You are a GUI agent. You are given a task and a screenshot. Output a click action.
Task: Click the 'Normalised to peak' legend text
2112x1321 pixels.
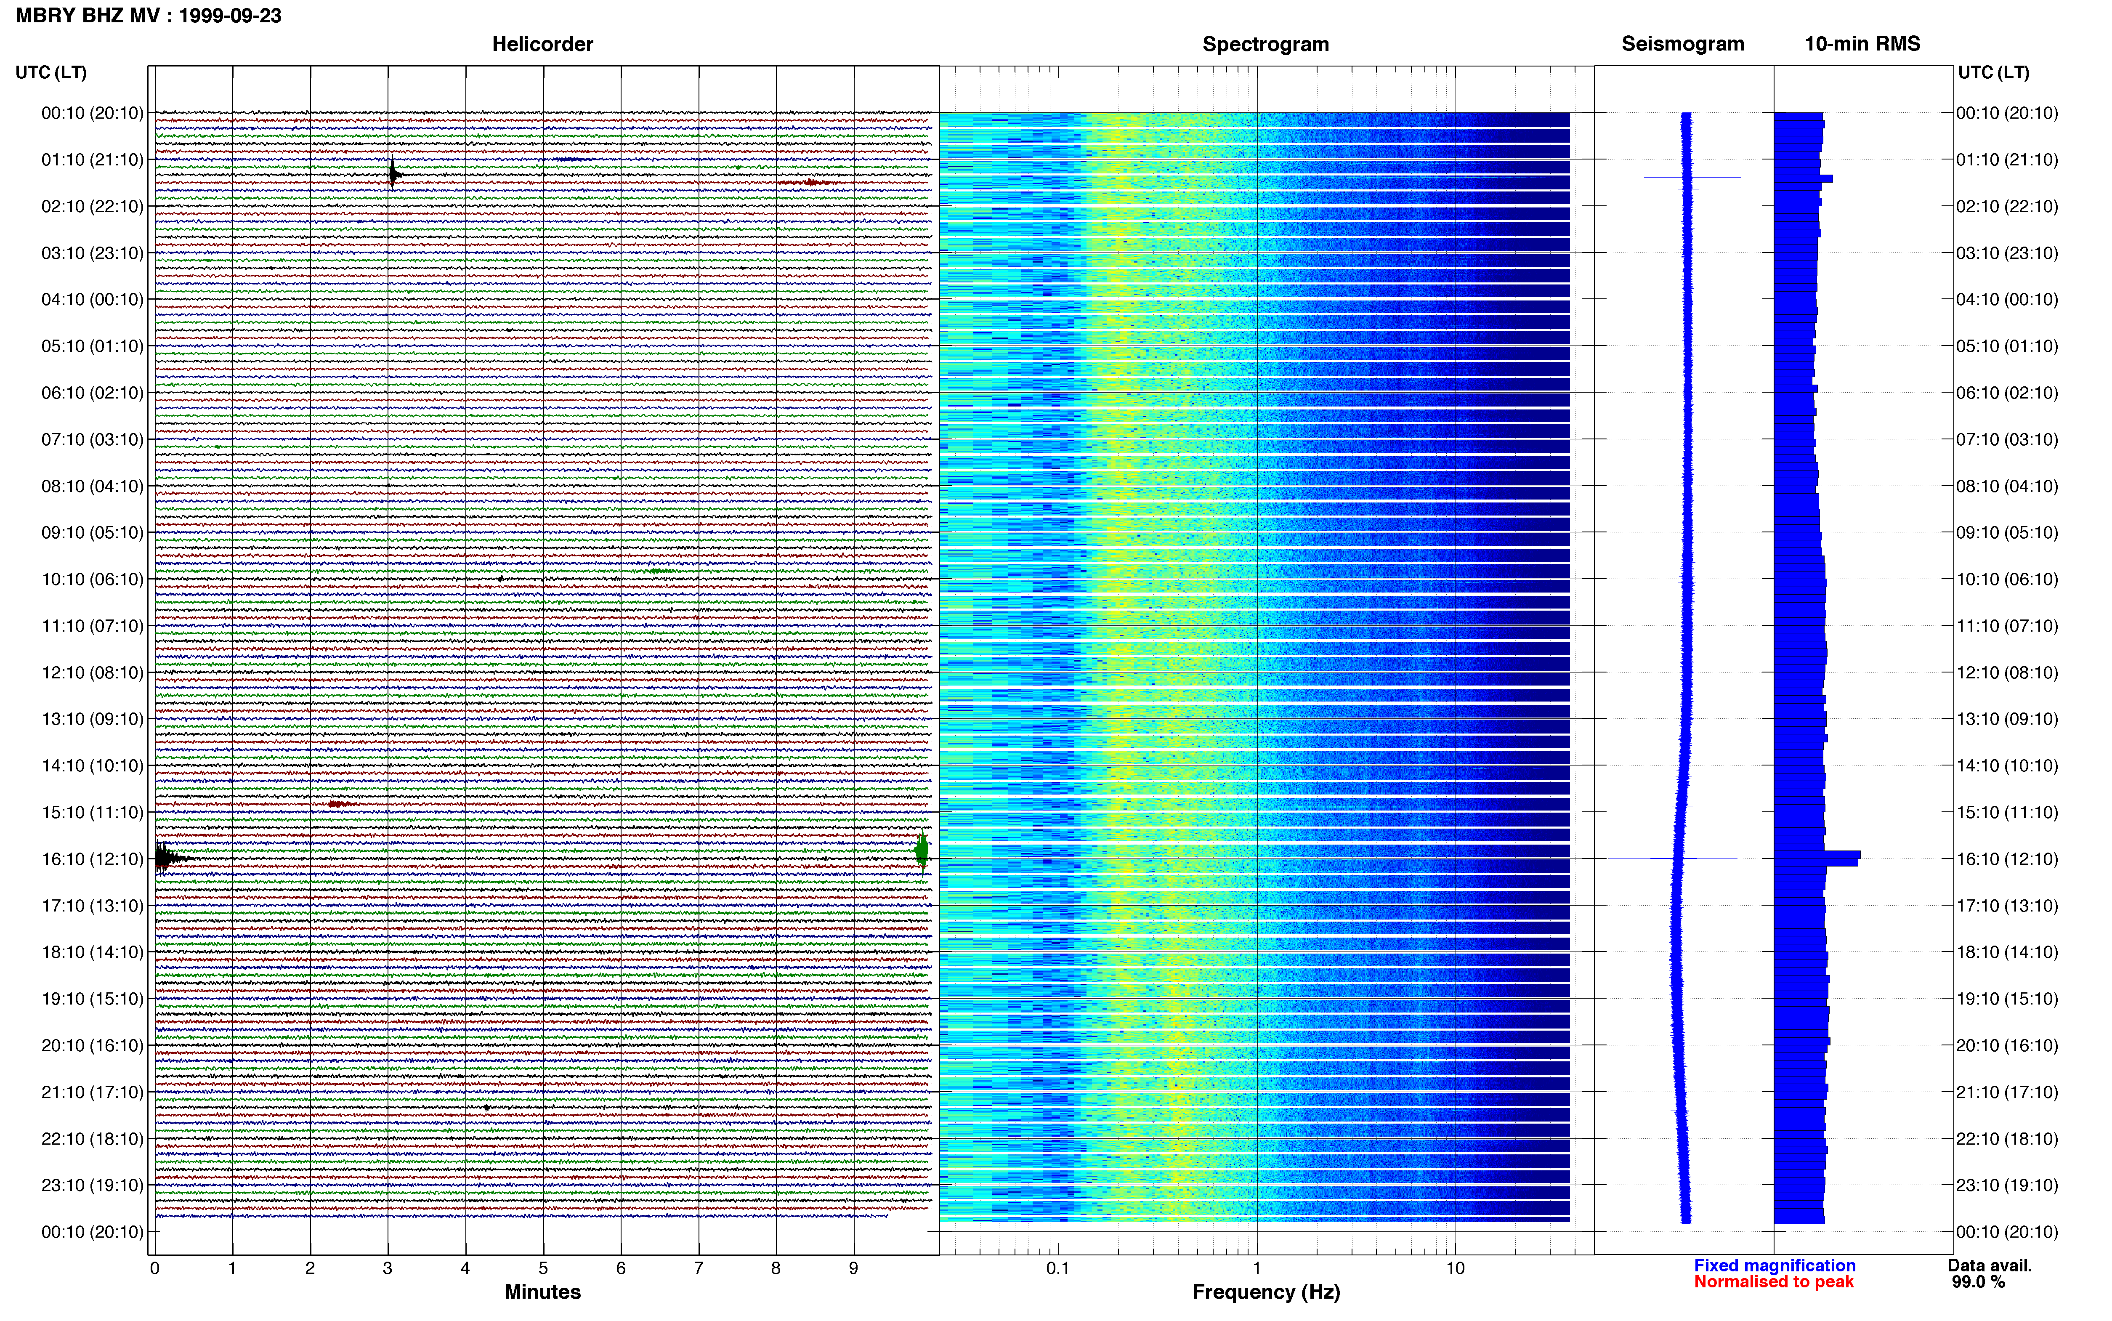1774,1282
